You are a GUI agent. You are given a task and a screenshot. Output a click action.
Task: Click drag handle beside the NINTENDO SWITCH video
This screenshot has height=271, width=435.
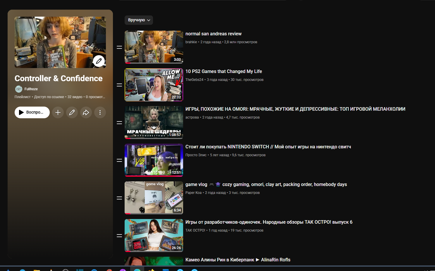click(119, 160)
